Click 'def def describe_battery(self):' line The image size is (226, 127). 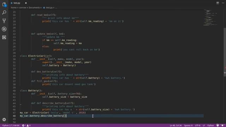53,103
